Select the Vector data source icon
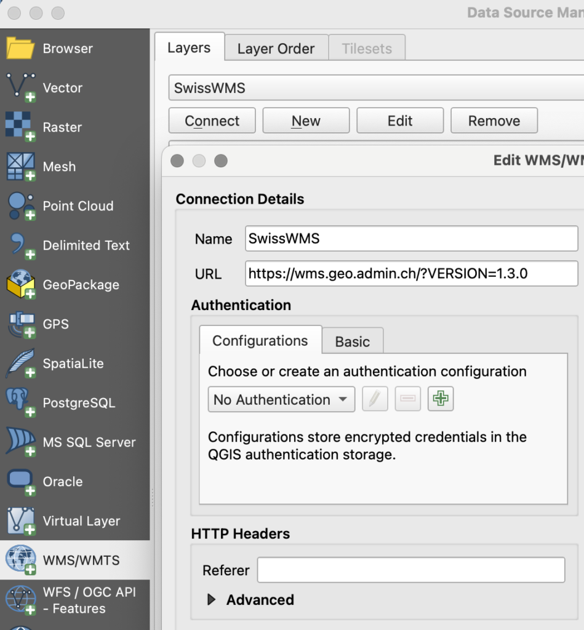The image size is (584, 630). 21,88
